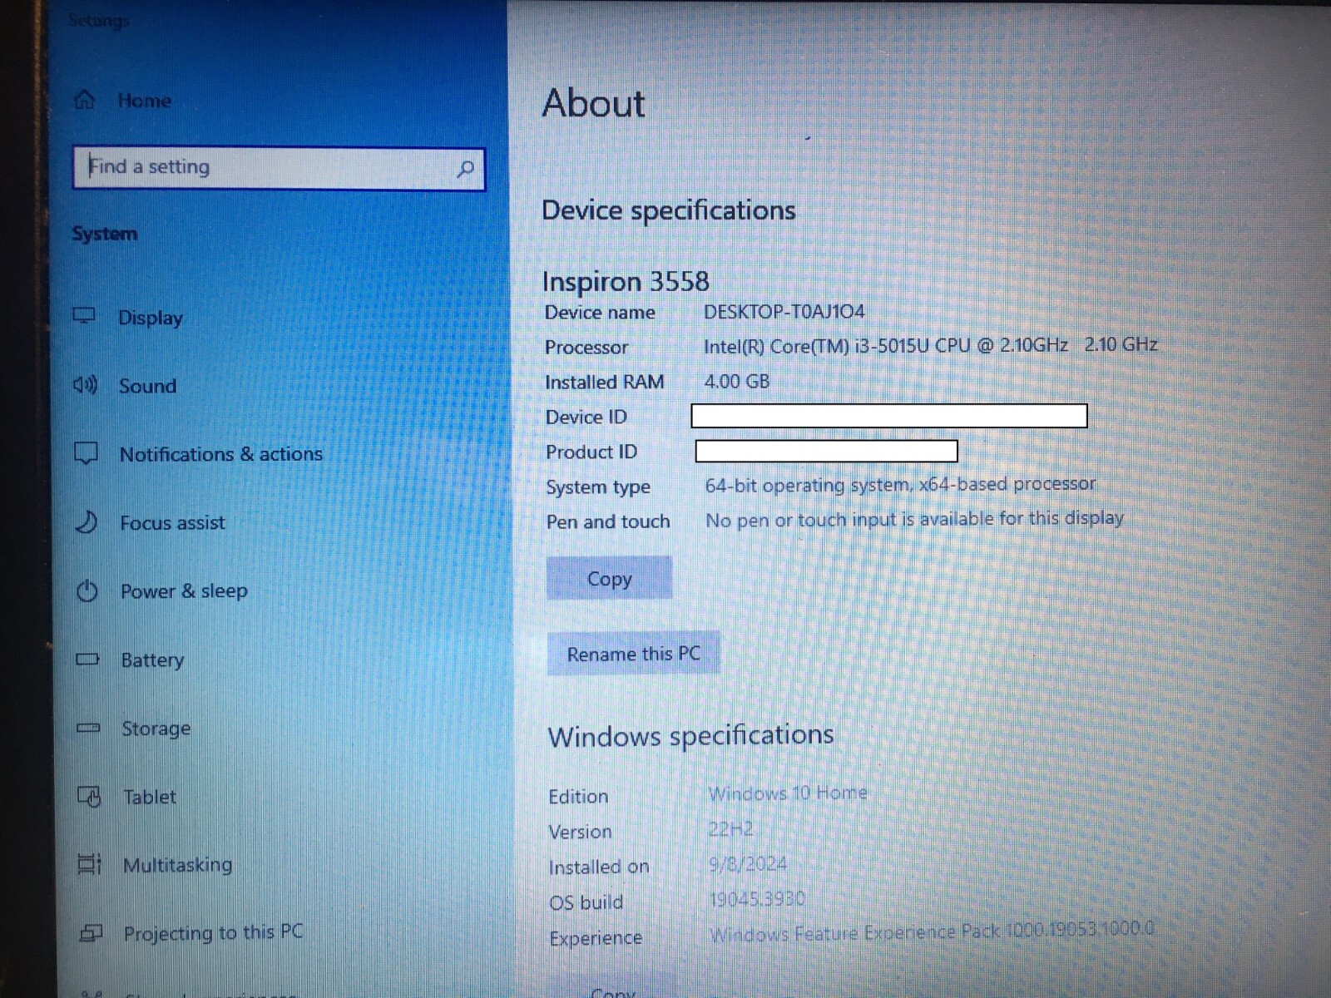
Task: Click the Notifications speech bubble icon
Action: click(87, 453)
